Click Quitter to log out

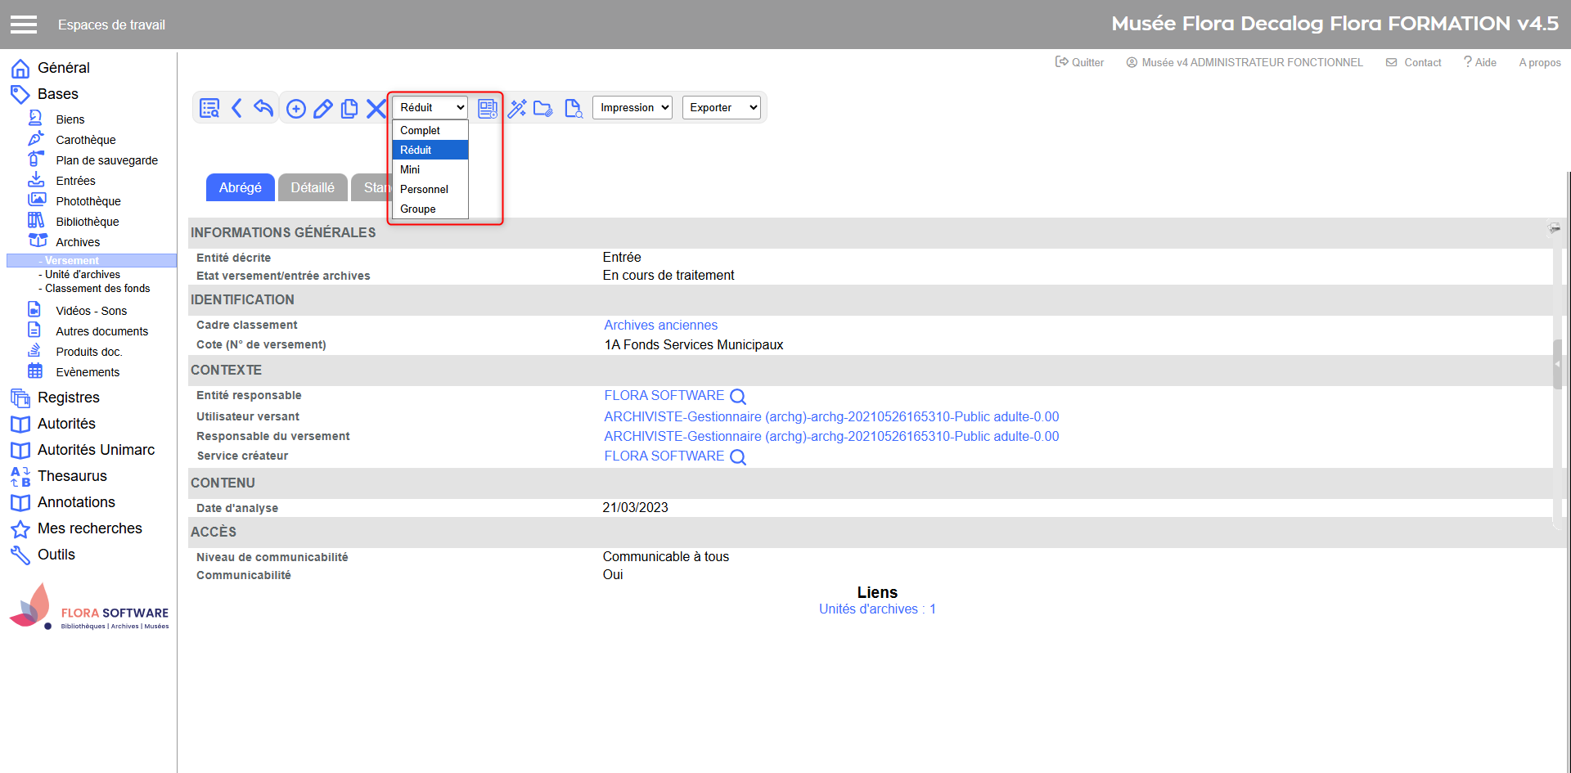tap(1080, 63)
